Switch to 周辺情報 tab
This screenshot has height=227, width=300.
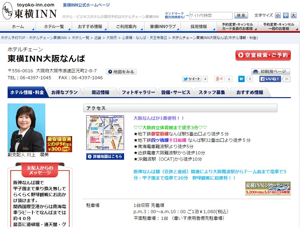(x=100, y=92)
